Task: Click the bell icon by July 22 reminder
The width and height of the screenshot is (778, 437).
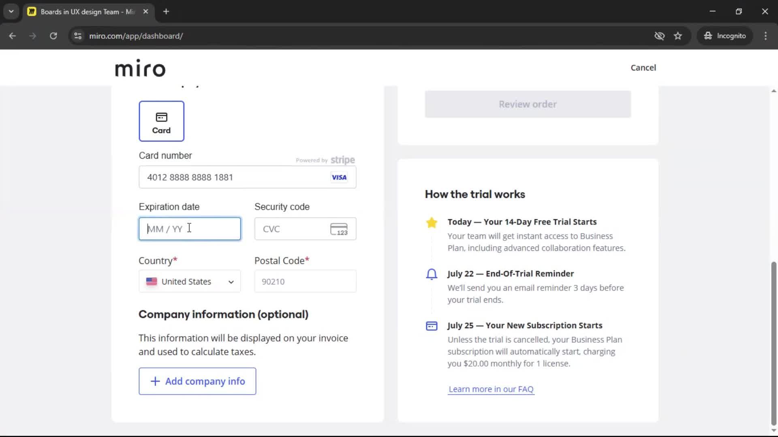Action: 432,274
